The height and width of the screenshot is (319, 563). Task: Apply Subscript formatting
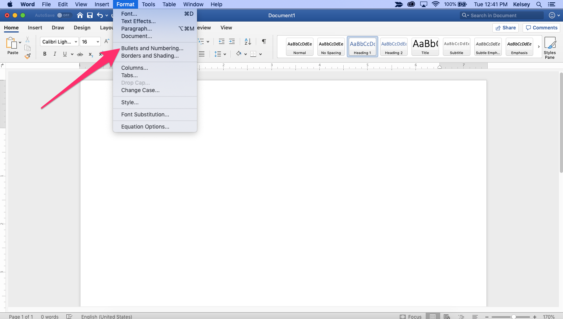(x=91, y=54)
